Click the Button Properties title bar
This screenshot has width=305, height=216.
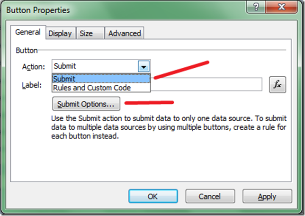click(118, 9)
